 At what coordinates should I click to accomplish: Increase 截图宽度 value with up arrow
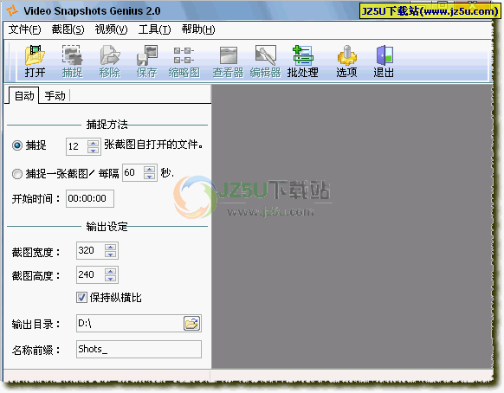point(110,247)
